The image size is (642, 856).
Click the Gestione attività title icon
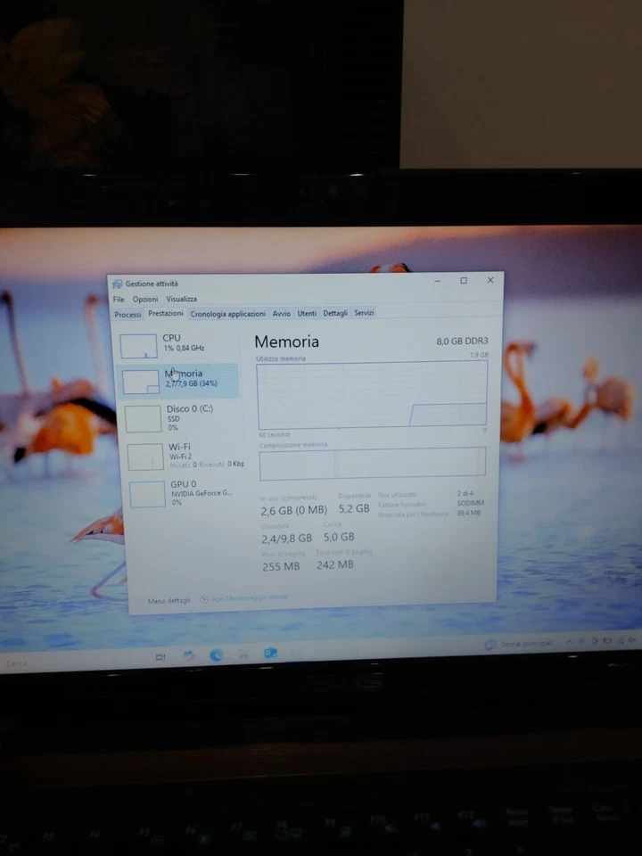(118, 284)
